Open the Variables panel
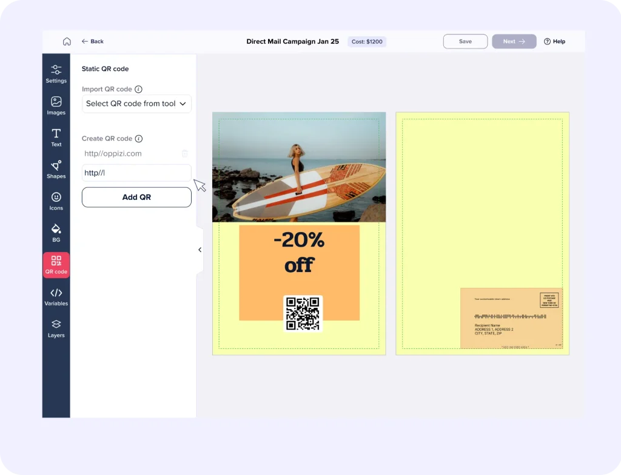Viewport: 621px width, 475px height. 56,297
